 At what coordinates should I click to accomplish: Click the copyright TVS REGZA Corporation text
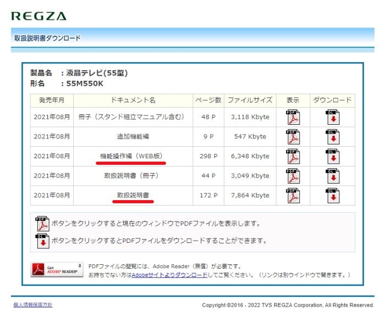(288, 305)
